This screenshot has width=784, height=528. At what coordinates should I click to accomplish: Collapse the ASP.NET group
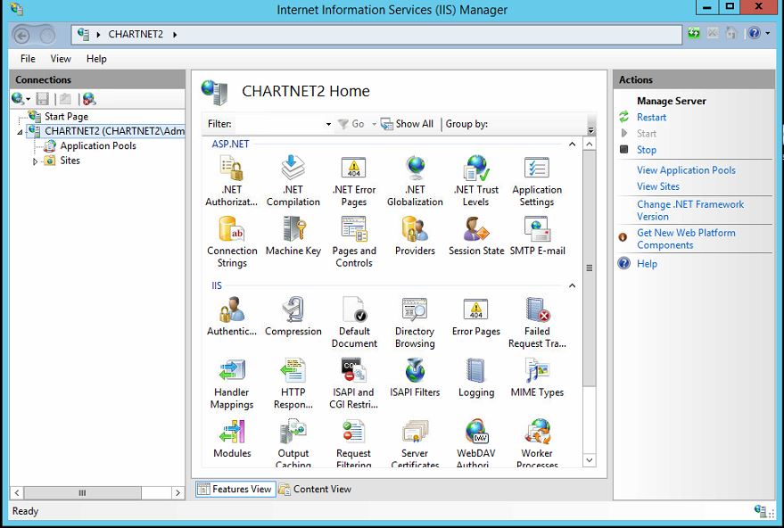(x=572, y=144)
